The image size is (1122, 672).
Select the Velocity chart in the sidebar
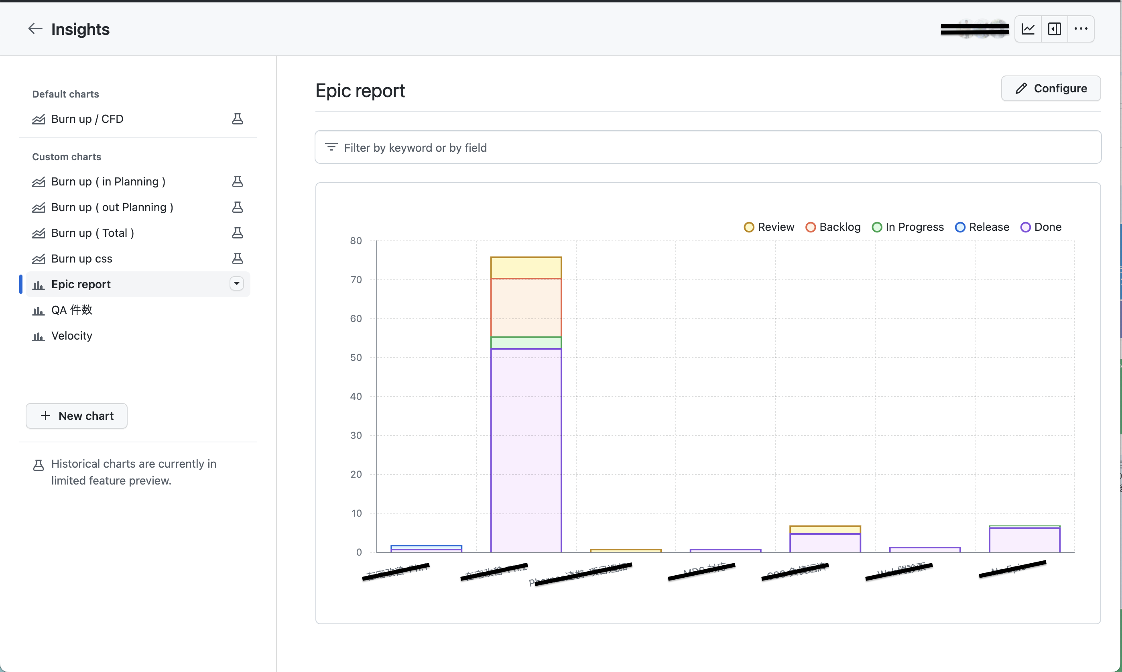click(x=71, y=336)
